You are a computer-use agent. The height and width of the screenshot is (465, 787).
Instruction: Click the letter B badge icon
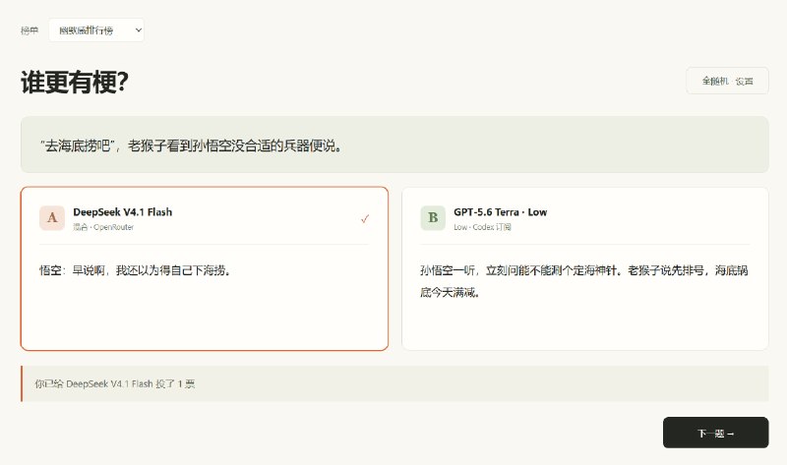[433, 217]
